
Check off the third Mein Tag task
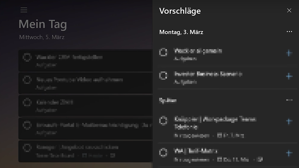coord(27,103)
